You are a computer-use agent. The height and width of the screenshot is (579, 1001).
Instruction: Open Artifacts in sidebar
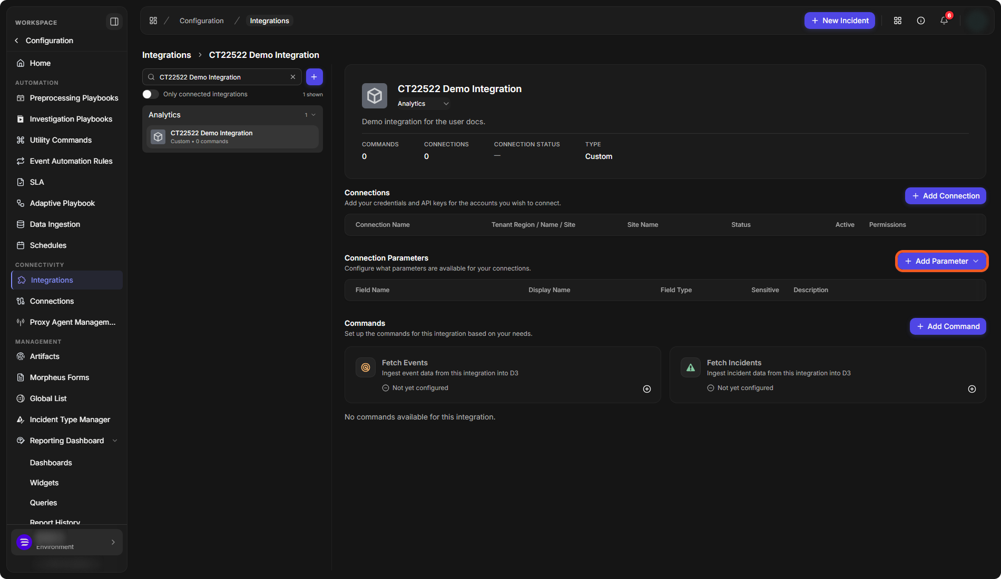[67, 356]
